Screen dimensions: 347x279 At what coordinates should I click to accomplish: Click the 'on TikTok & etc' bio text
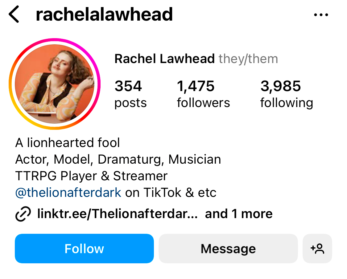171,193
